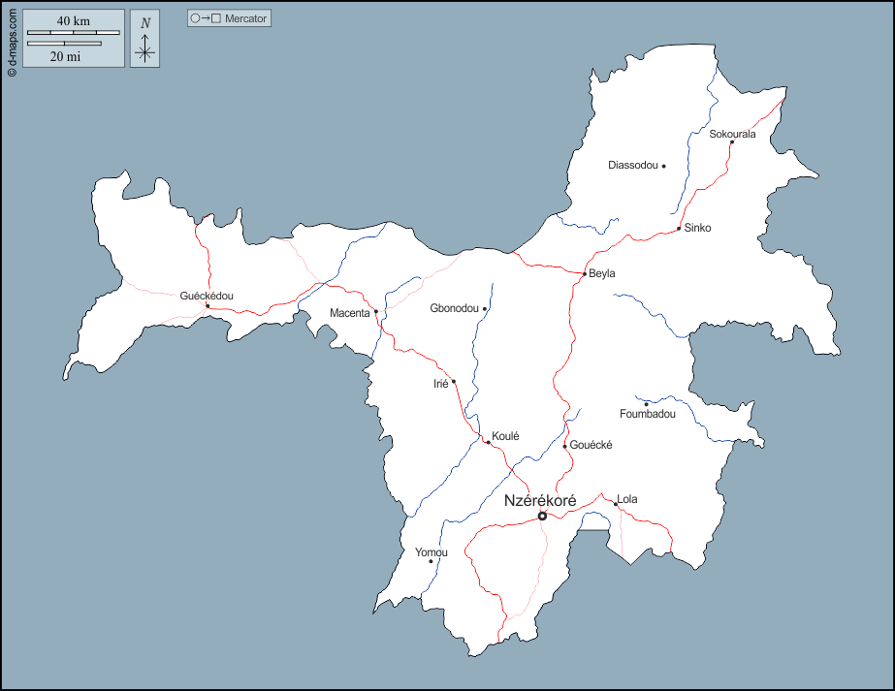Click the Sinko town dot marker
The image size is (895, 691).
pos(679,229)
